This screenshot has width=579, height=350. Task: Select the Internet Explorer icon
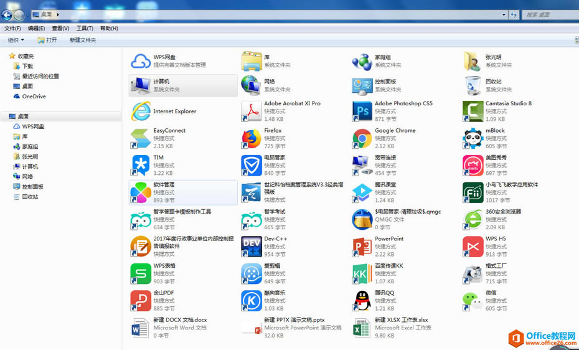click(140, 111)
